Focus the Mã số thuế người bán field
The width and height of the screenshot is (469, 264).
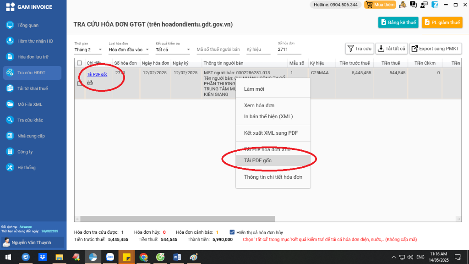[218, 49]
